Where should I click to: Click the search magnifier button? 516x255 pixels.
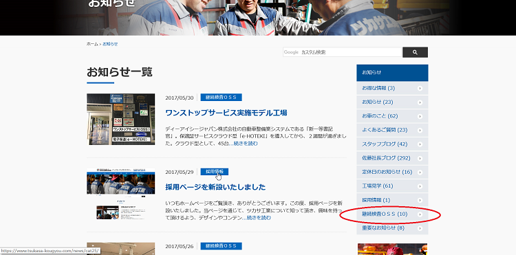415,52
